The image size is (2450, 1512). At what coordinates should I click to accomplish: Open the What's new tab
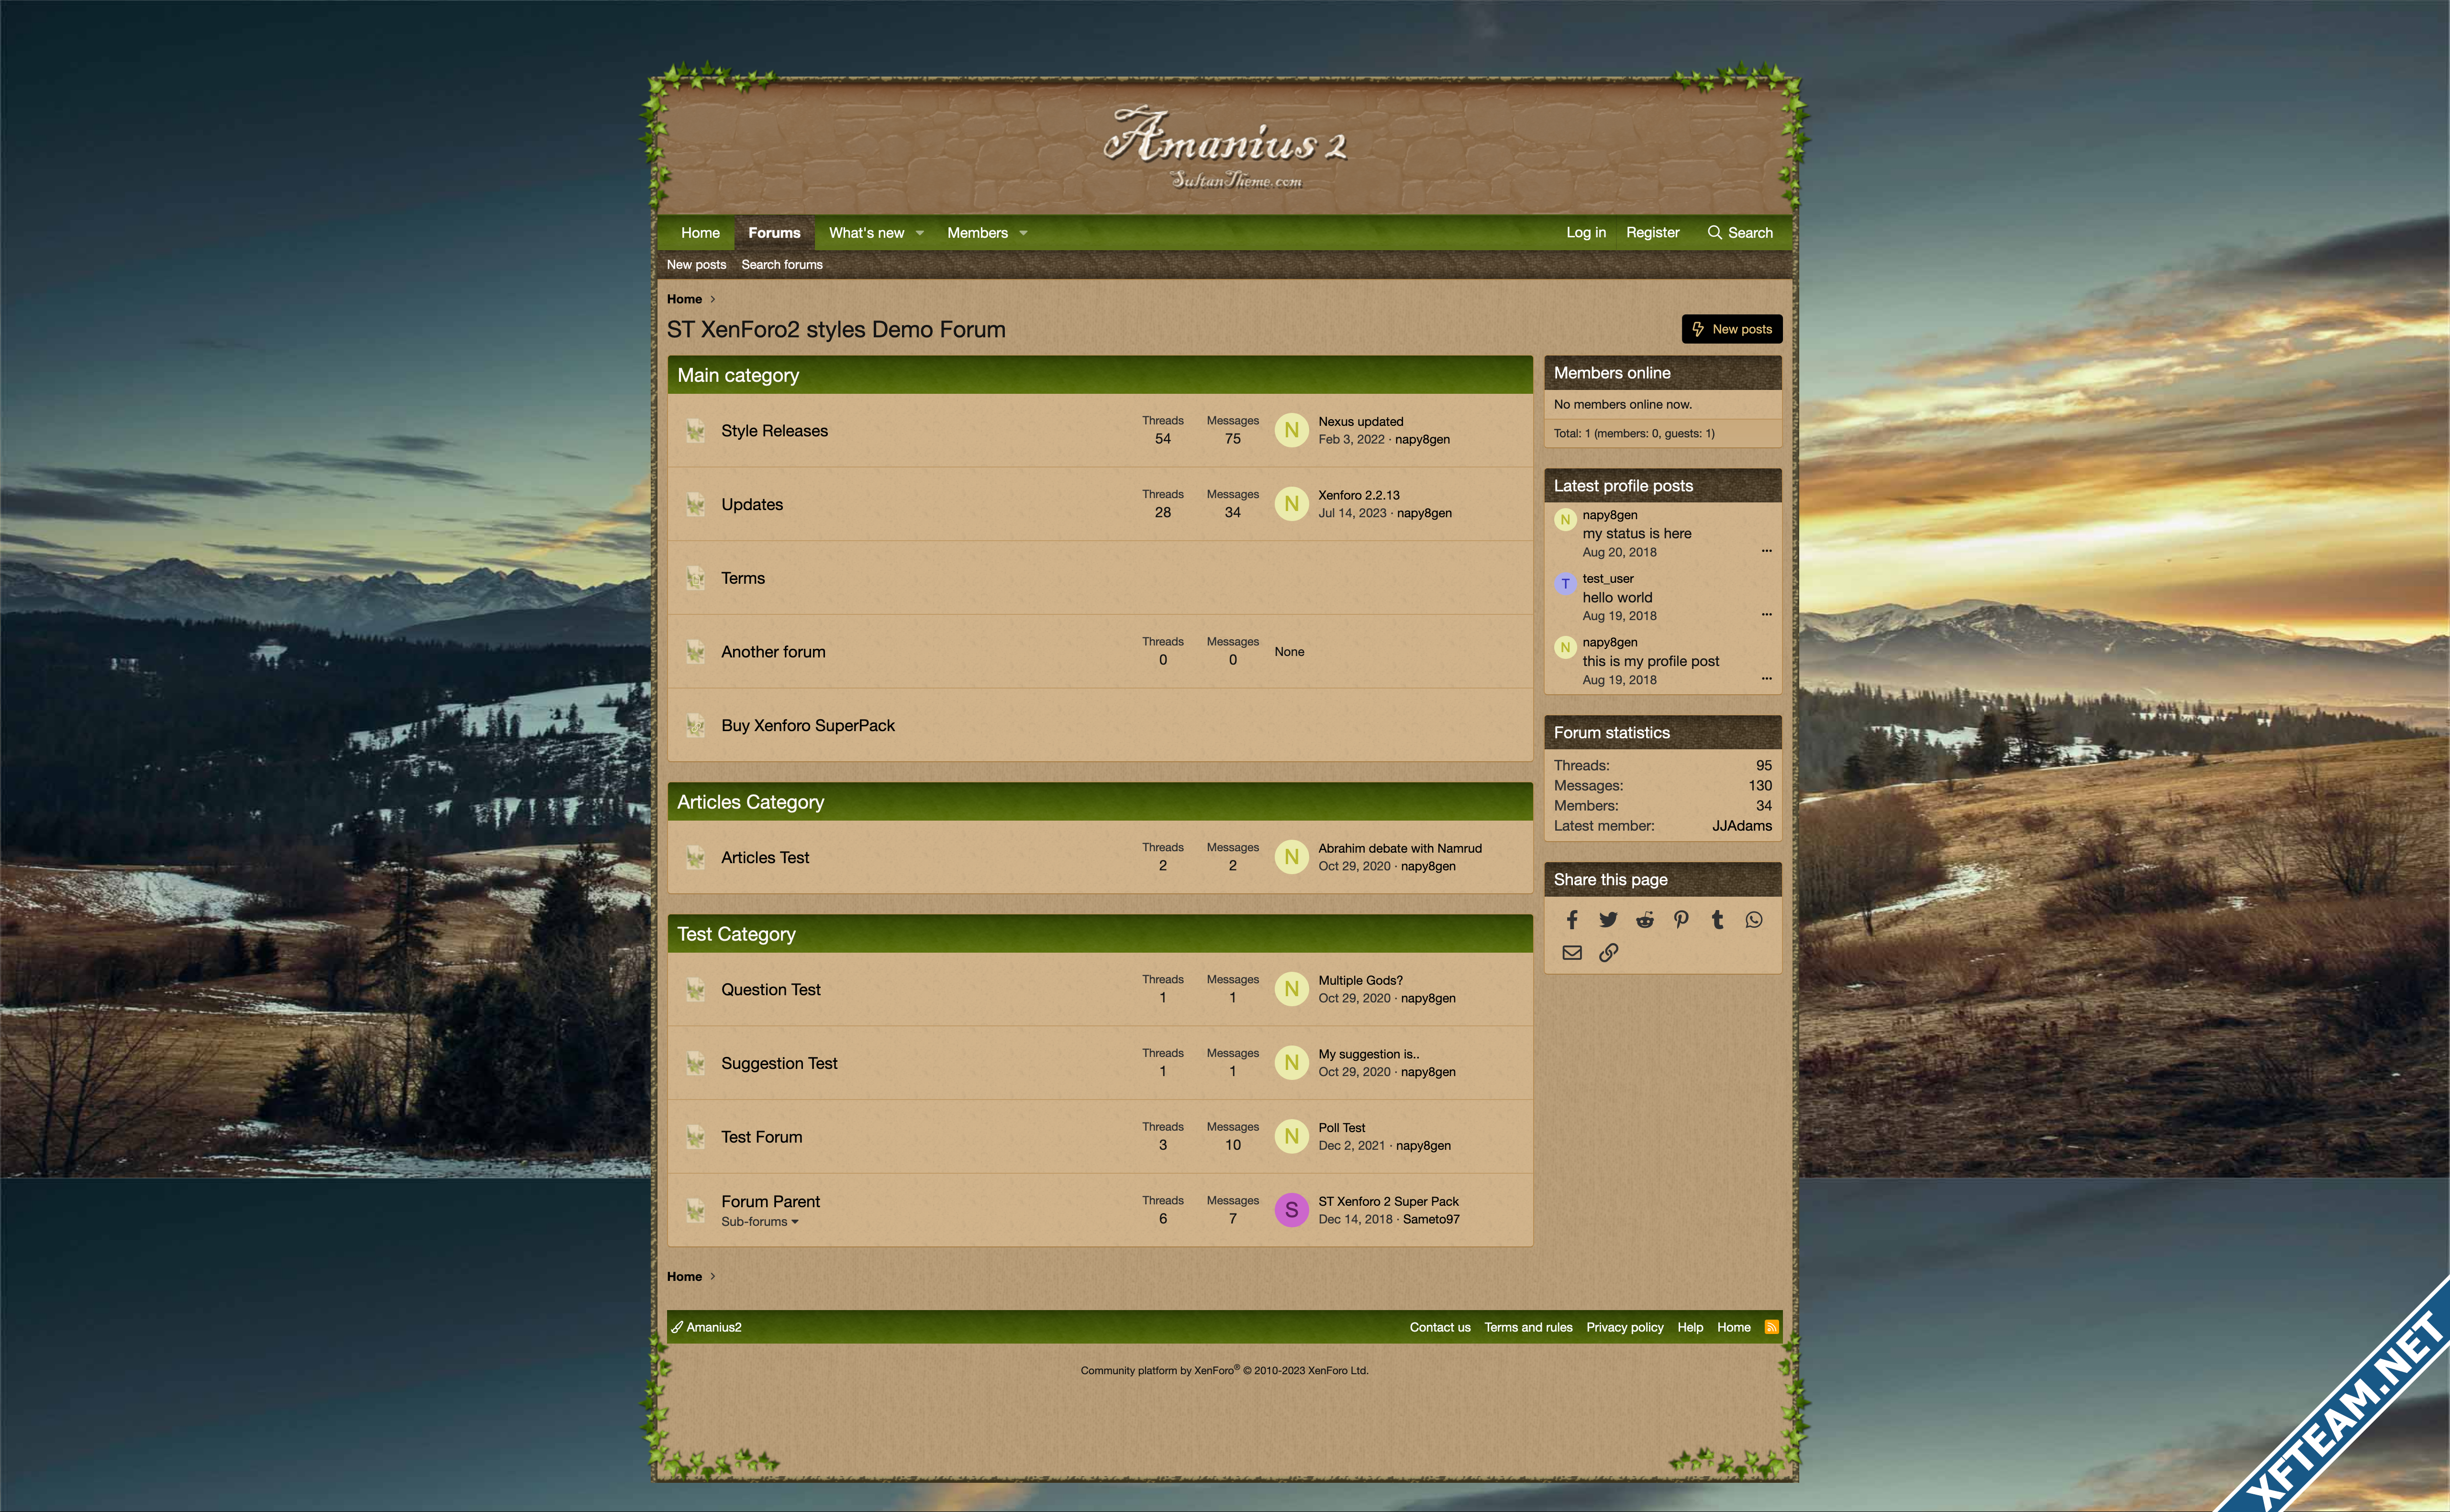[x=866, y=233]
